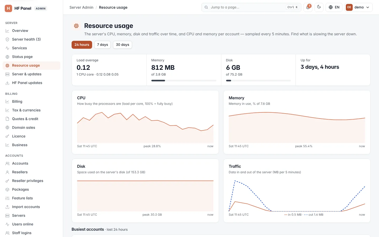This screenshot has height=237, width=379.
Task: Click the HF Panel updates download icon
Action: (7, 83)
